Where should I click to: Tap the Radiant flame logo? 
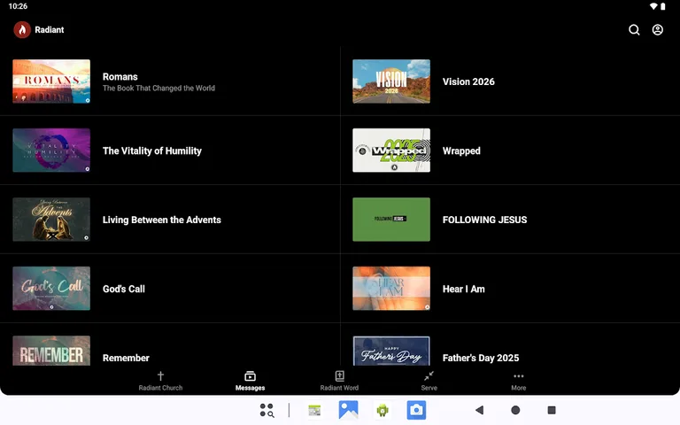(x=22, y=30)
